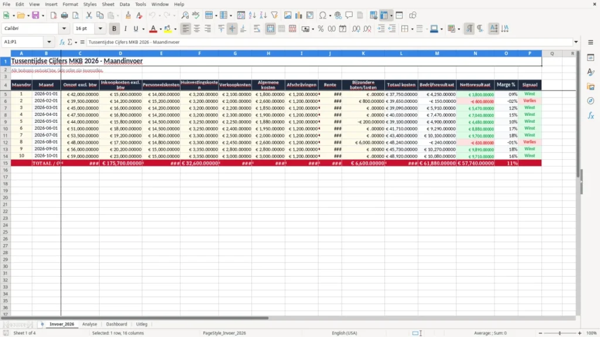Viewport: 600px width, 337px height.
Task: Click the Insert Special Character omega icon
Action: click(x=323, y=15)
